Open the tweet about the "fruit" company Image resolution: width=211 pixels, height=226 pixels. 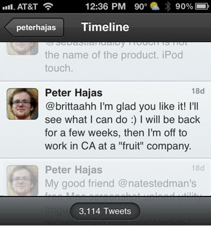105,120
